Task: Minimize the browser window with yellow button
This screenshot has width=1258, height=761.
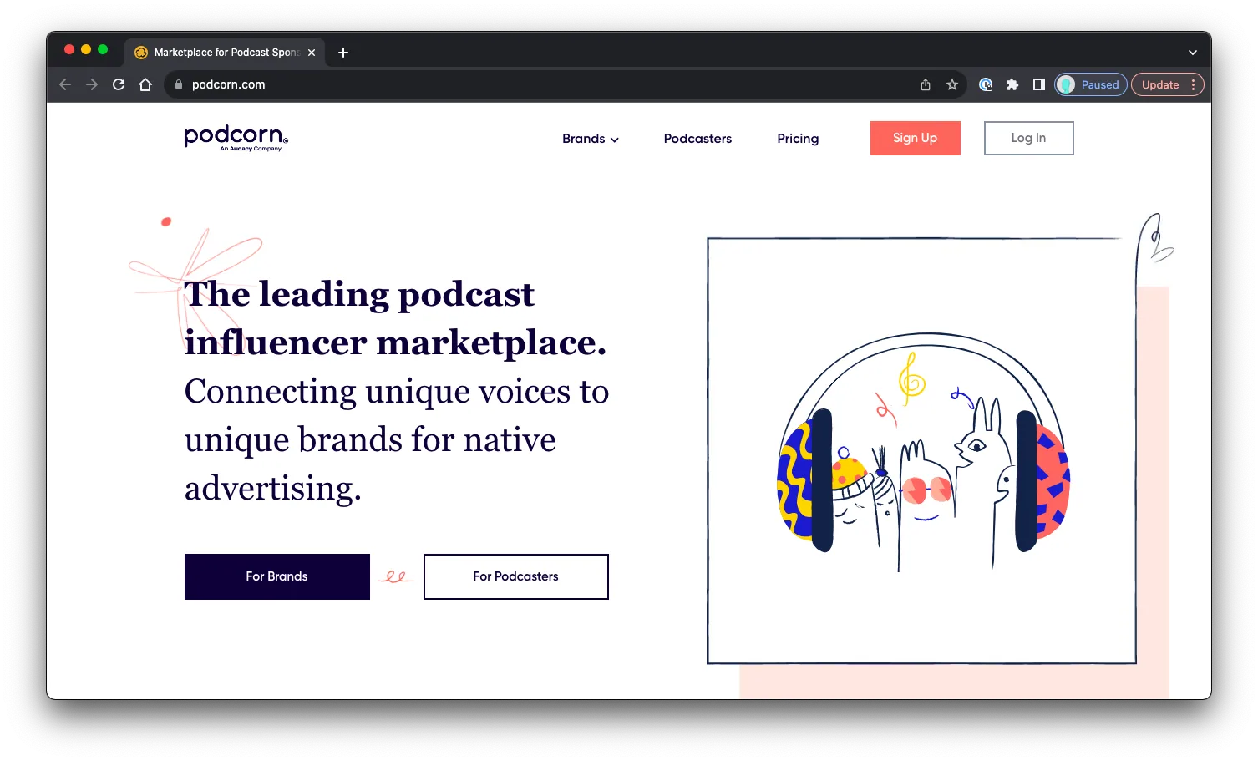Action: point(86,49)
